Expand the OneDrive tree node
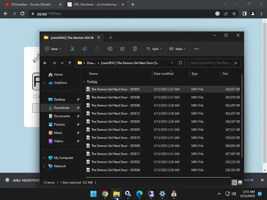This screenshot has width=267, height=200. pyautogui.click(x=44, y=83)
